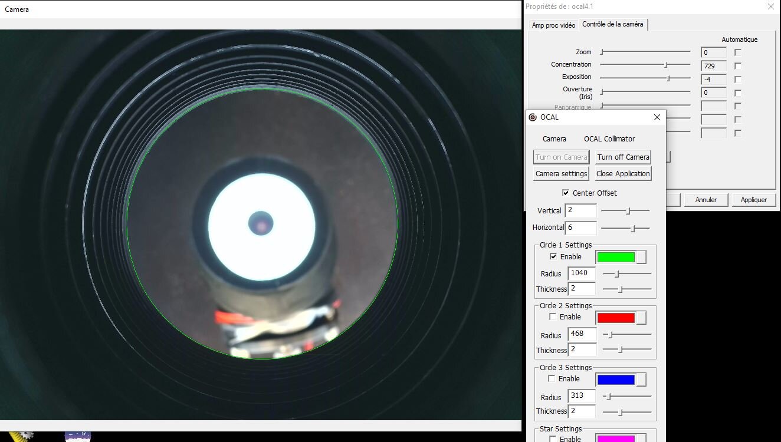This screenshot has width=781, height=442.
Task: Enable the Star Settings checkbox
Action: tap(553, 438)
